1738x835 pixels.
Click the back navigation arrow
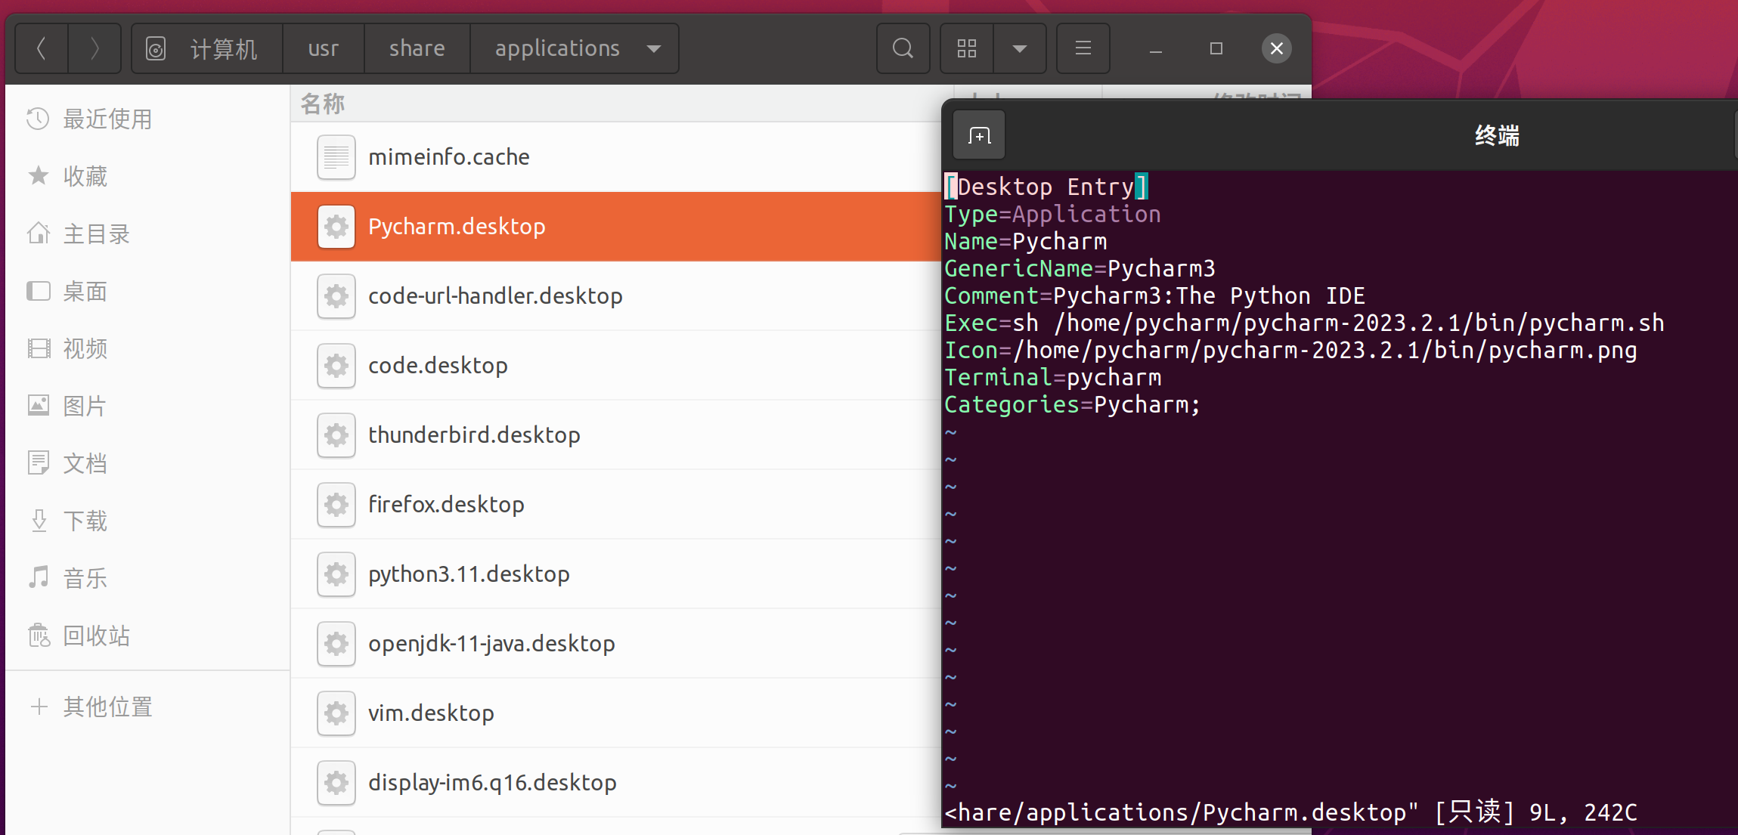pos(42,48)
